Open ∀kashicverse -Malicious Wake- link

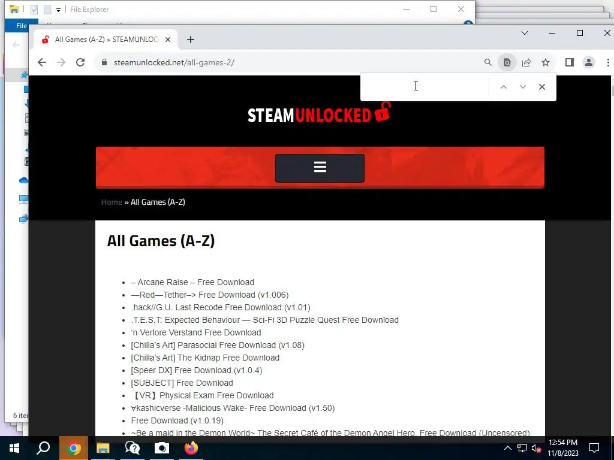[233, 408]
